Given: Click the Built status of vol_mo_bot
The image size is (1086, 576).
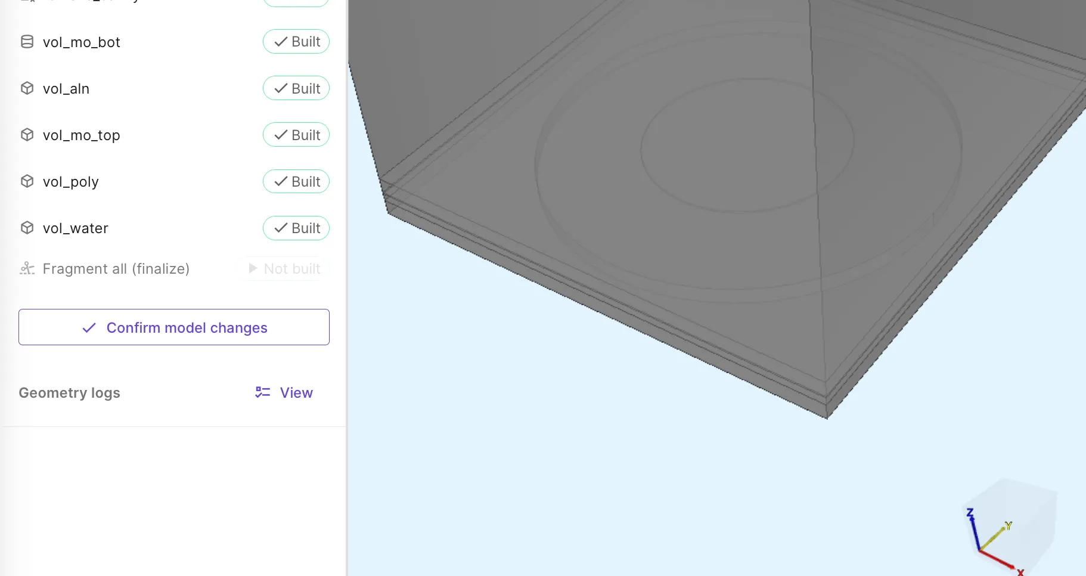Looking at the screenshot, I should [296, 42].
